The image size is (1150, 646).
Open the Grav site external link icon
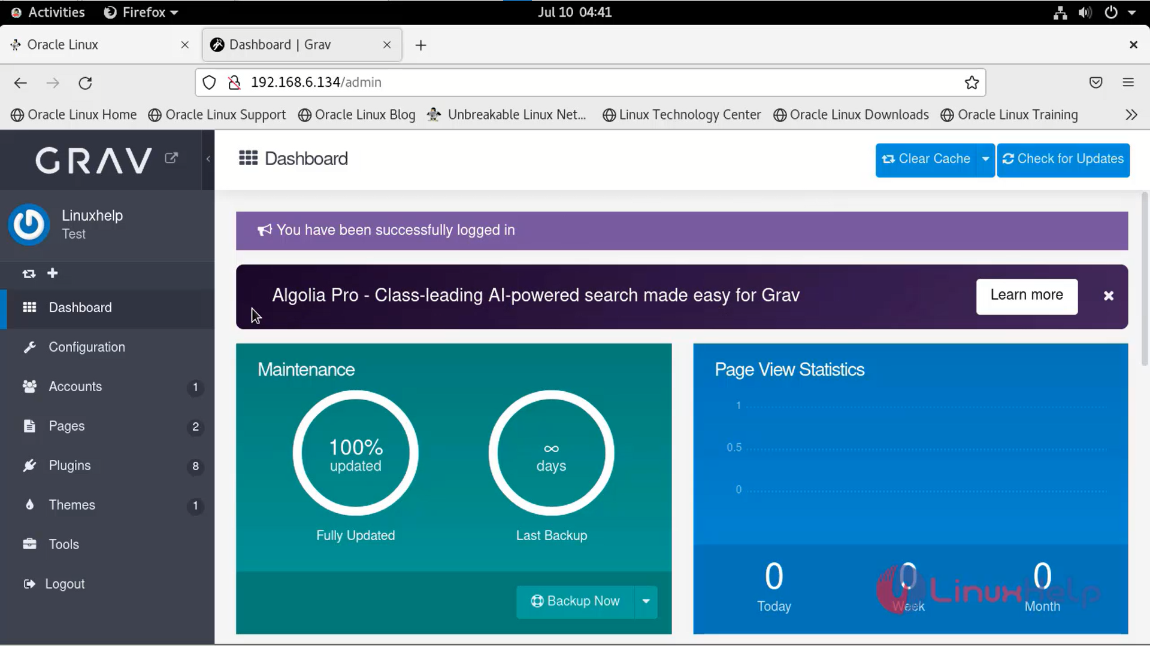(x=171, y=158)
